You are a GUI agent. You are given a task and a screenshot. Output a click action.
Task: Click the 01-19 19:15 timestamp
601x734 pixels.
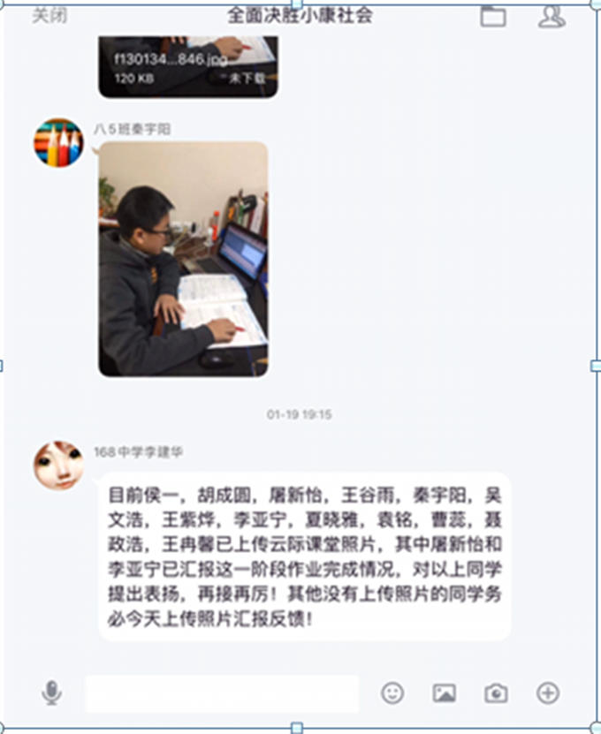[x=300, y=415]
